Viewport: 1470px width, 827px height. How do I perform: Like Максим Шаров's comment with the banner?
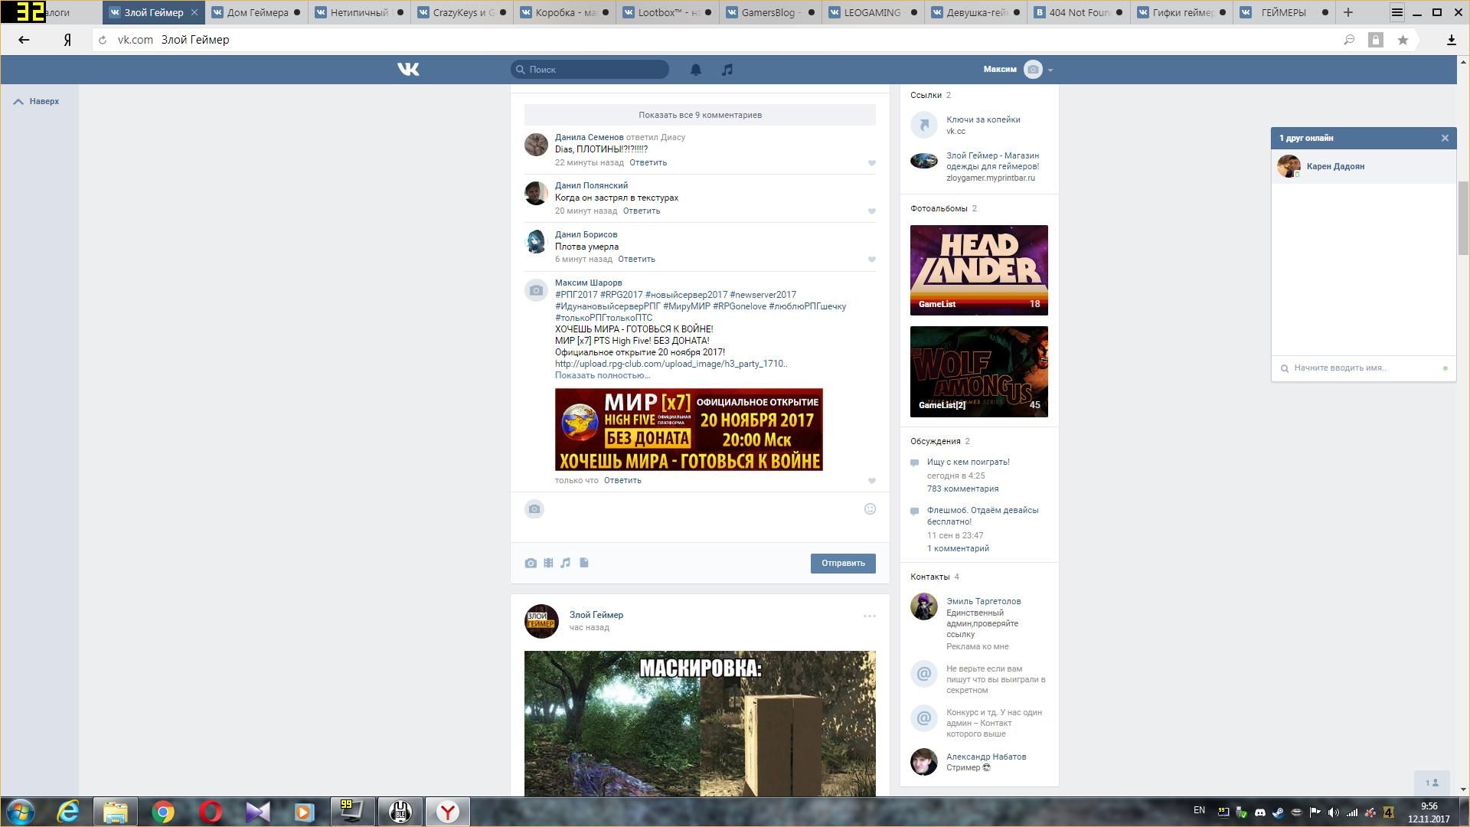click(x=871, y=481)
